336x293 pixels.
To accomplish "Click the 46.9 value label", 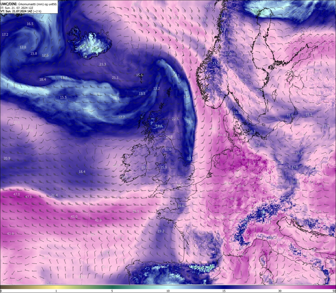I will pyautogui.click(x=233, y=199).
